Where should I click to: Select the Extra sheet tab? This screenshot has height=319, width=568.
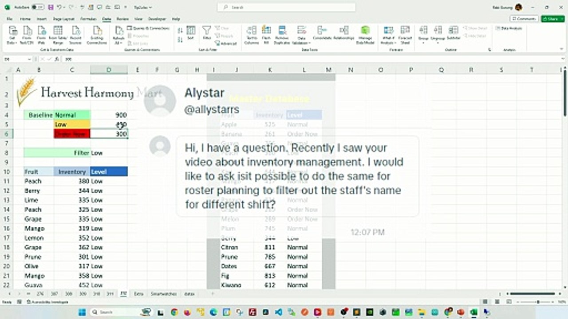coord(138,294)
